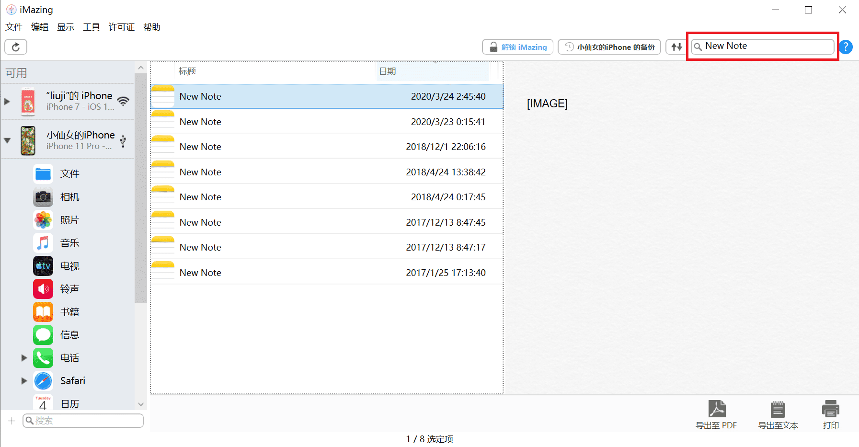
Task: Select the note dated 2018/12/1 22:06:16
Action: click(x=326, y=147)
